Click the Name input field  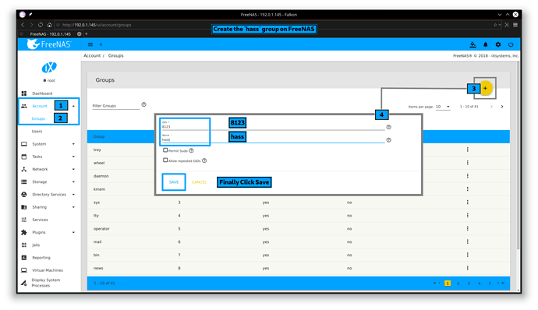tap(273, 139)
